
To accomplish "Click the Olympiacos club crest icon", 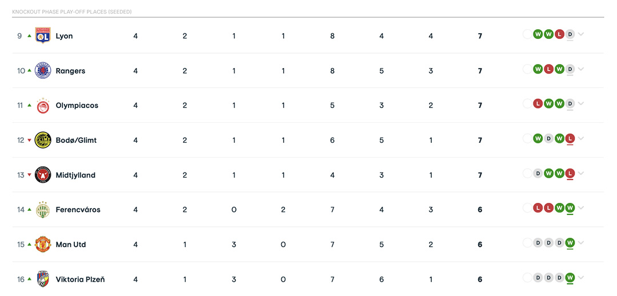I will [x=43, y=106].
